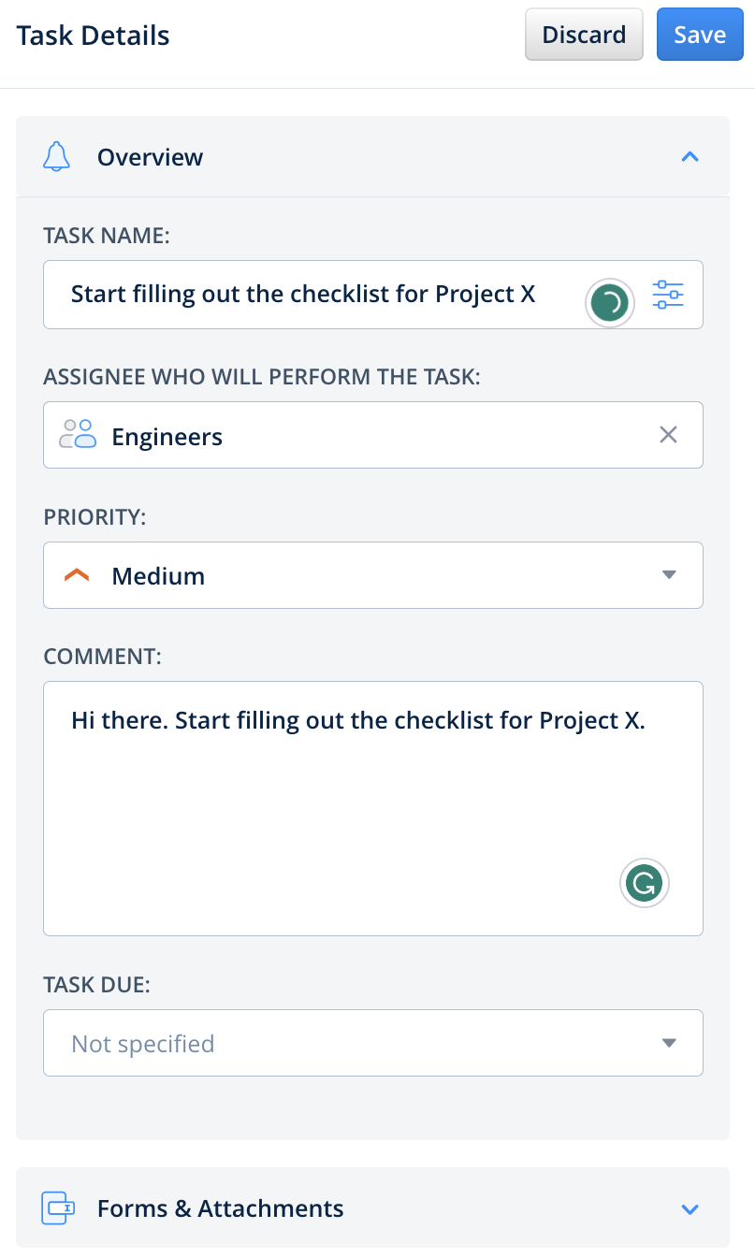Open task name settings sliders icon

click(x=668, y=296)
